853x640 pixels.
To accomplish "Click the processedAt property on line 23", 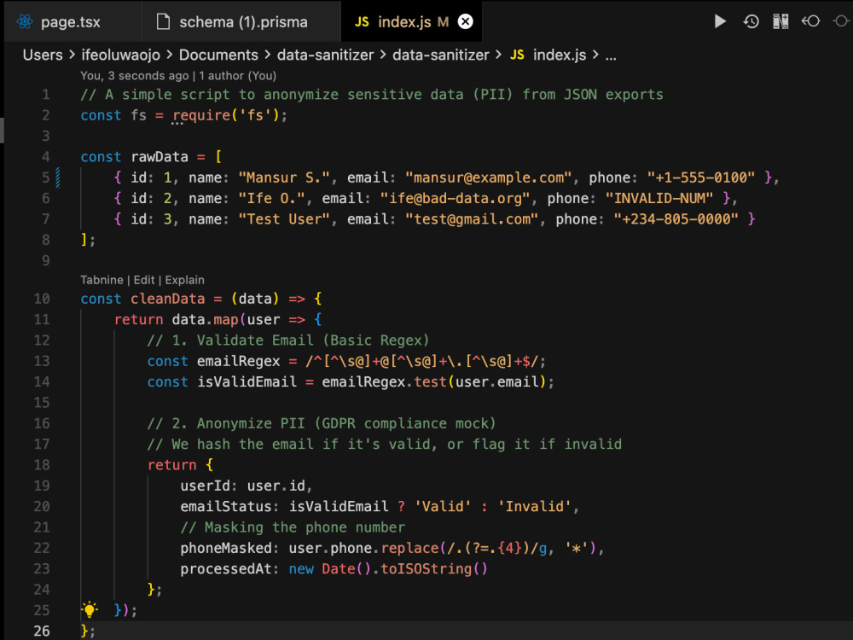I will (x=226, y=569).
